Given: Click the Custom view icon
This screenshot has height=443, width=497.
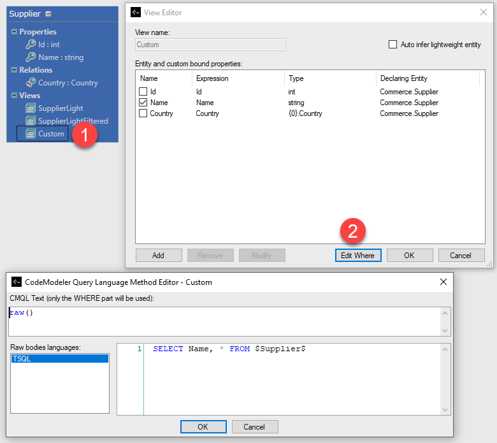Looking at the screenshot, I should (x=31, y=134).
